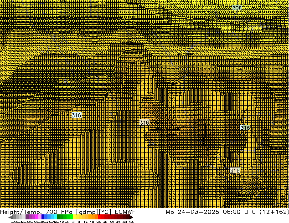Image resolution: width=289 pixels, height=223 pixels.
Task: Click the dark maroon right arrow end of colorbar
Action: (131, 217)
